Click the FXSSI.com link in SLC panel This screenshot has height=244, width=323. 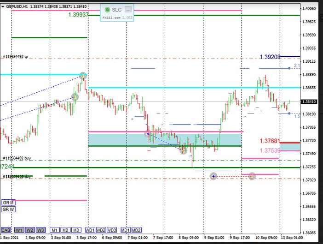tap(110, 18)
